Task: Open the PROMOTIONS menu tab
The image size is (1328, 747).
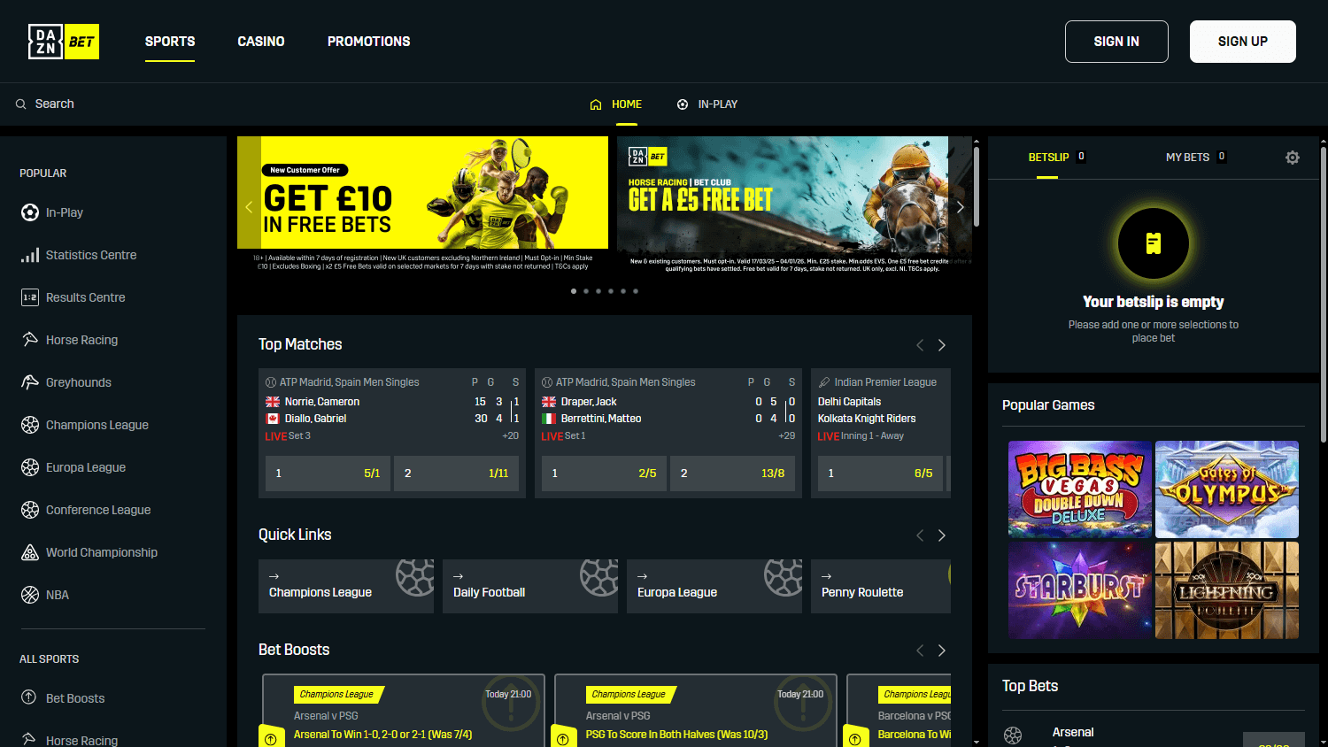Action: point(369,42)
